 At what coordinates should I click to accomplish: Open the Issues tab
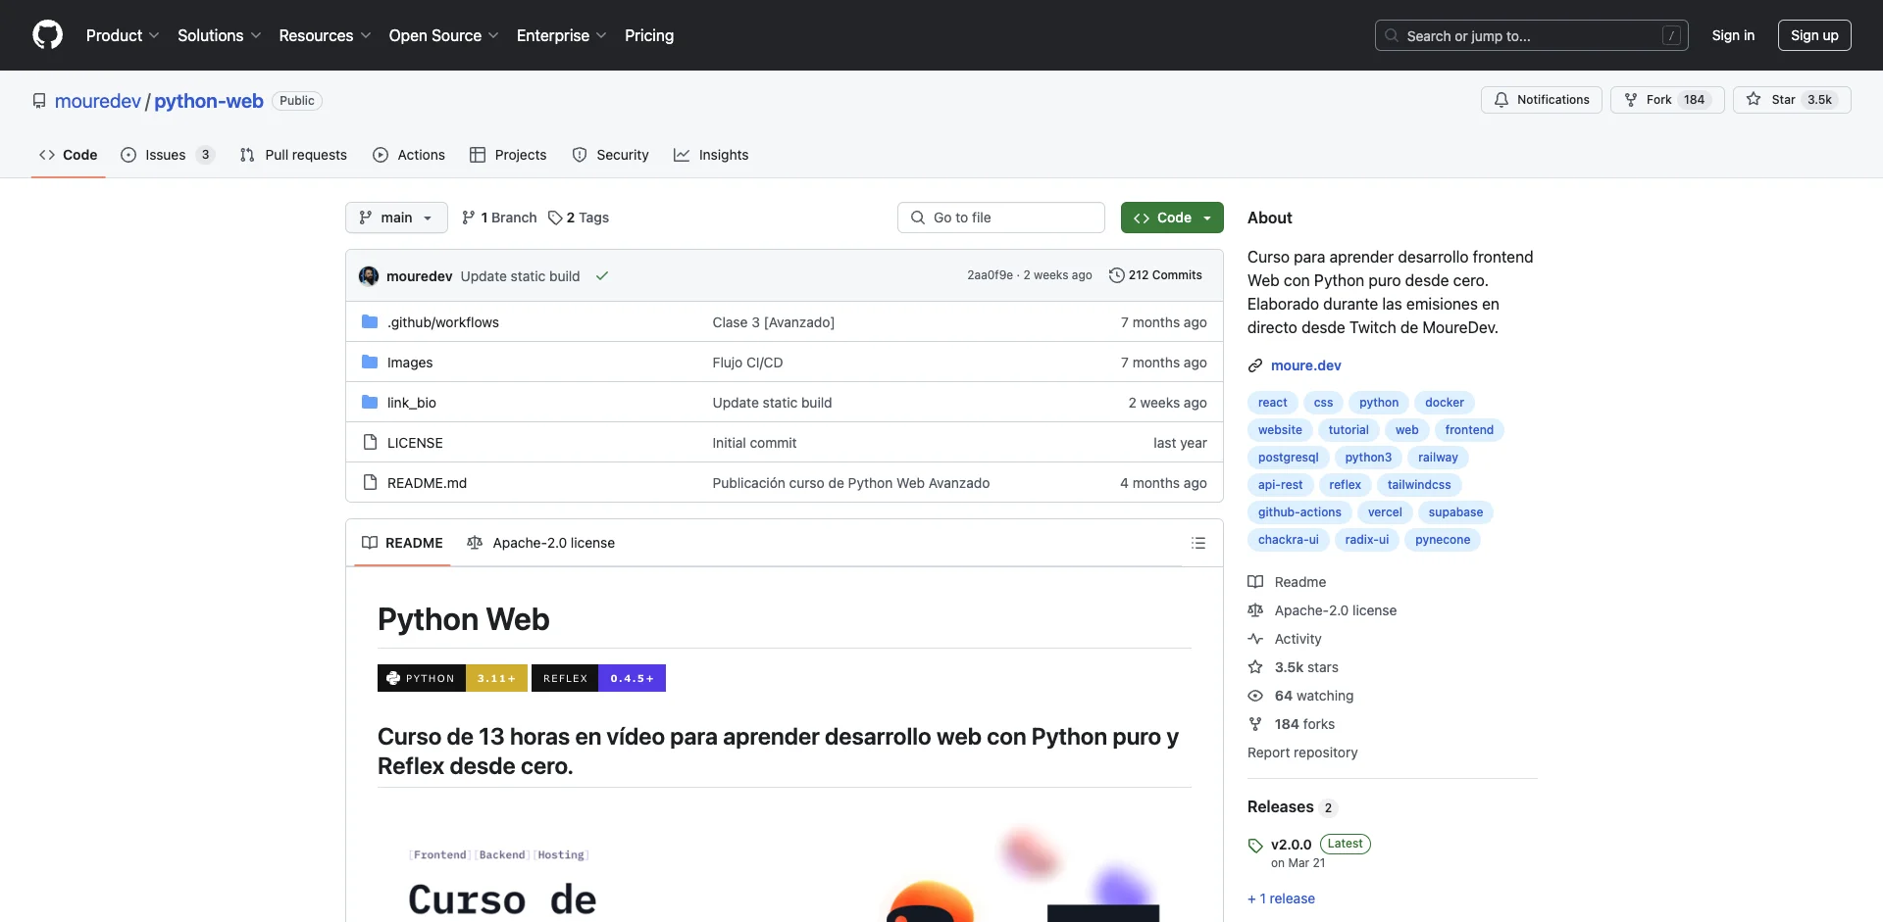coord(167,155)
